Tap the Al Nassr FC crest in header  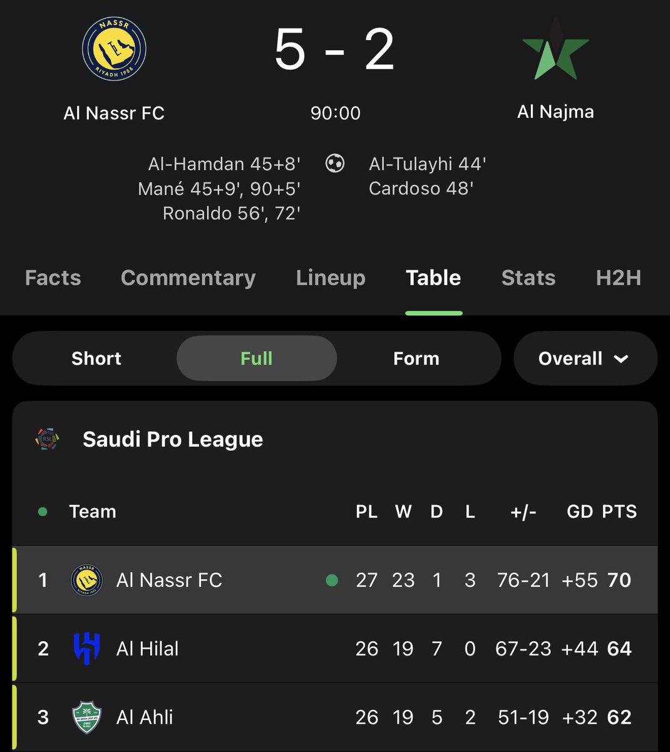click(x=114, y=50)
